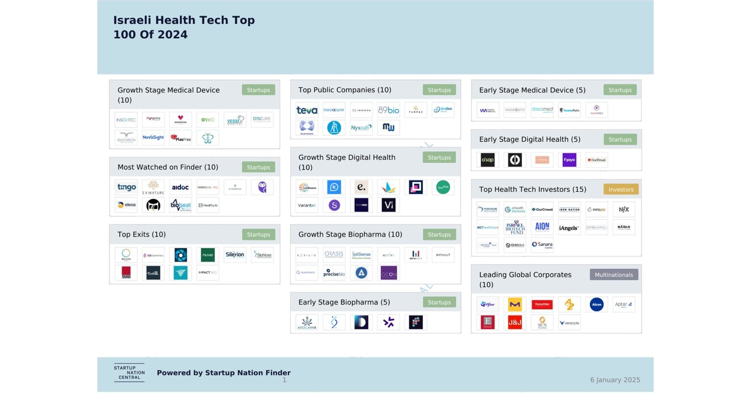
Task: Click the Aptar logo
Action: click(x=624, y=305)
